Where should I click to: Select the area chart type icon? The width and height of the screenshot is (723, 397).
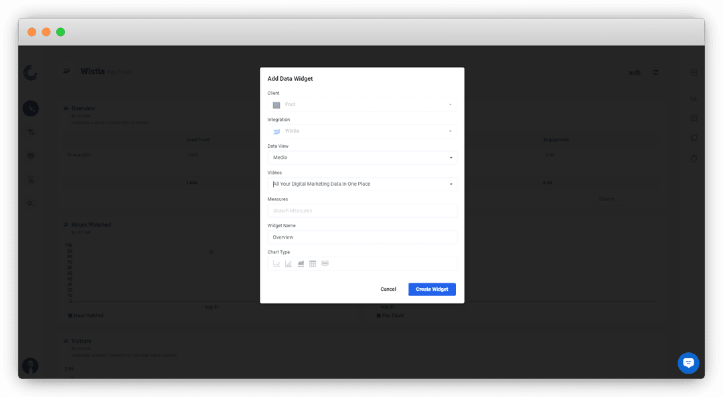coord(301,263)
